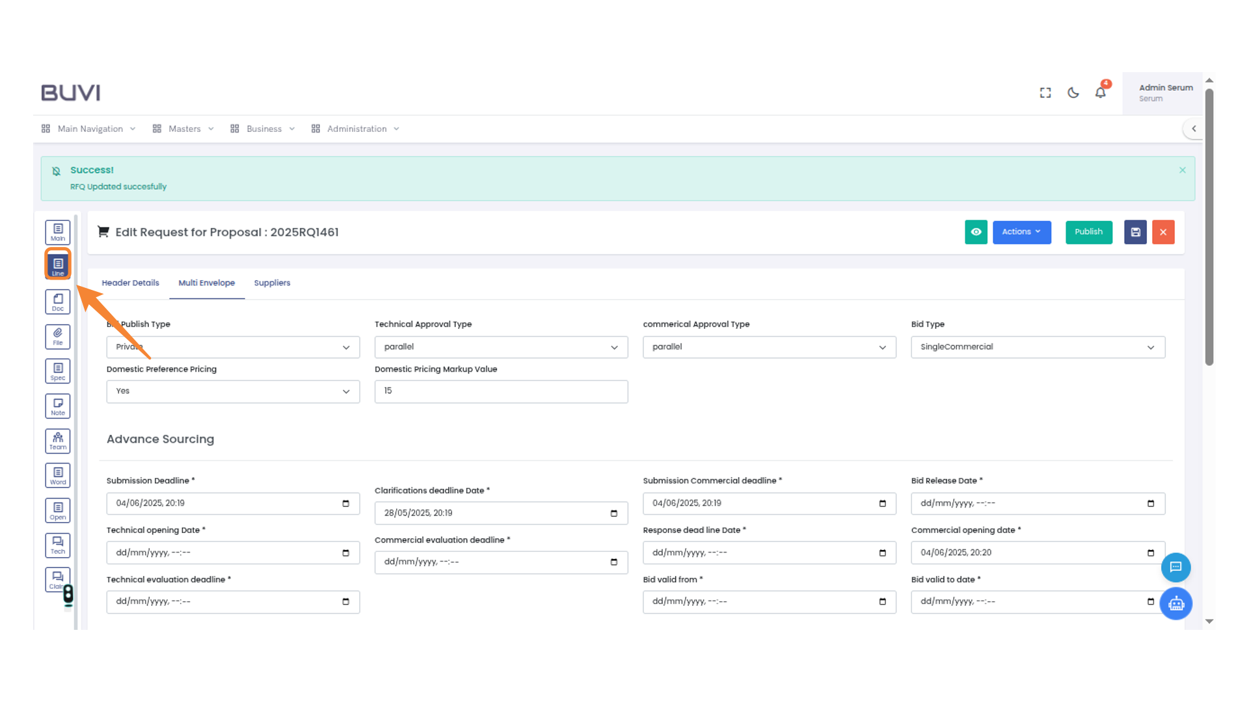Open the Masters navigation menu
Viewport: 1249px width, 702px height.
(184, 129)
